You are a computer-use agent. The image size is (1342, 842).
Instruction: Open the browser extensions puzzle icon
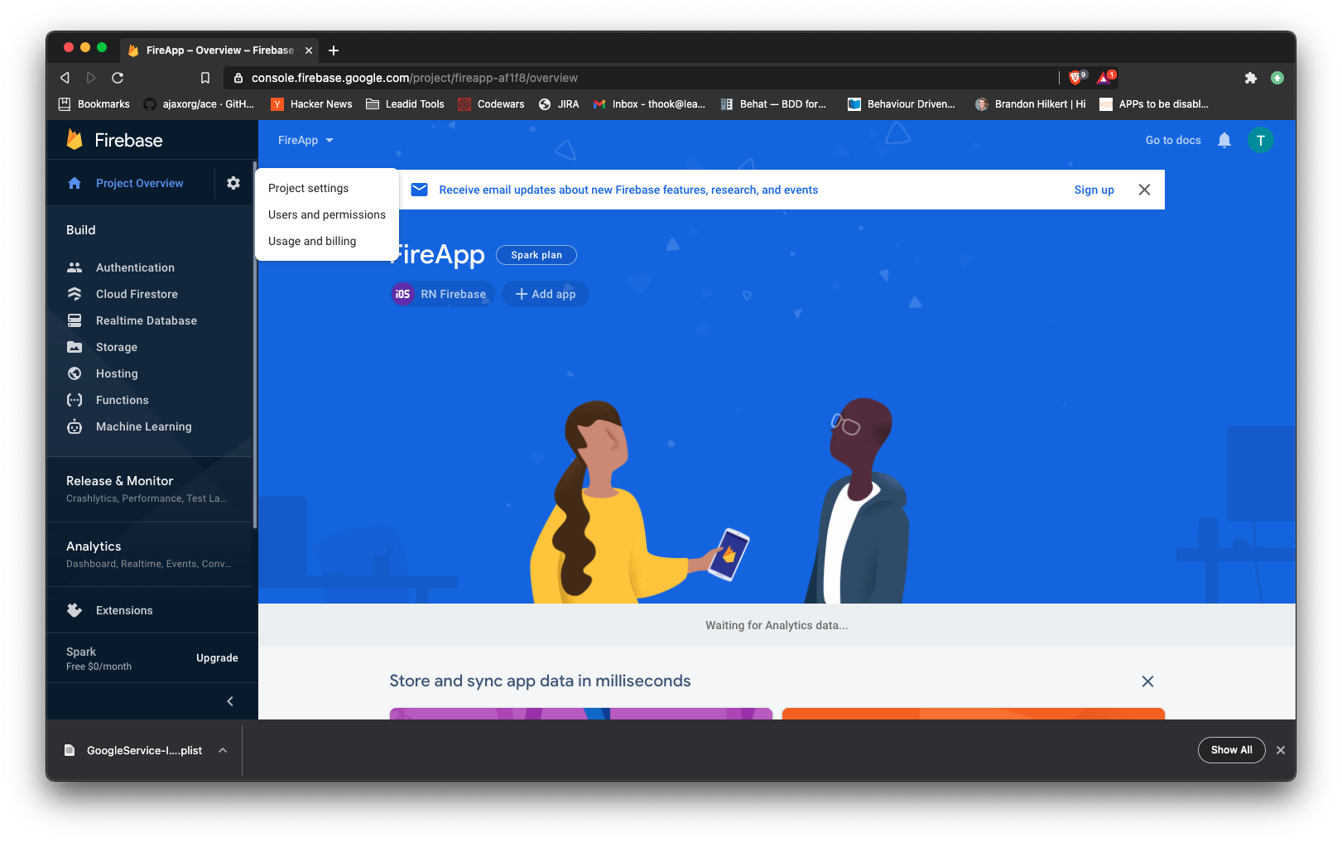(1250, 78)
